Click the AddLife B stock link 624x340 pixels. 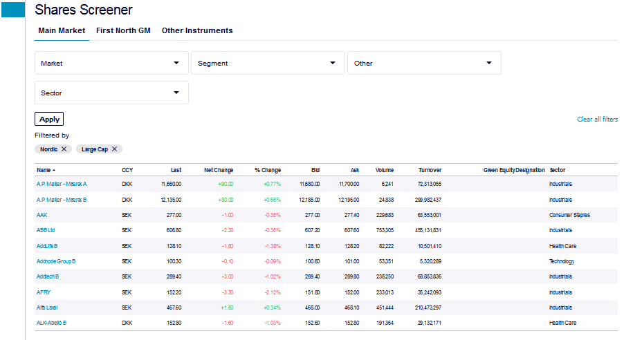[x=47, y=246]
